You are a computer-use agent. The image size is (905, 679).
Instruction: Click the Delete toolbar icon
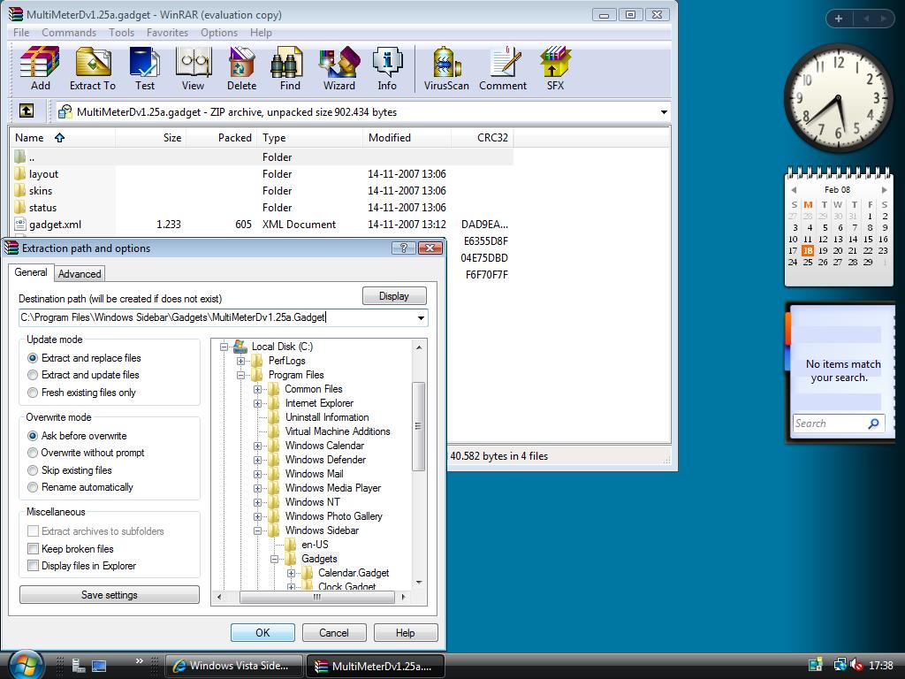pos(241,69)
